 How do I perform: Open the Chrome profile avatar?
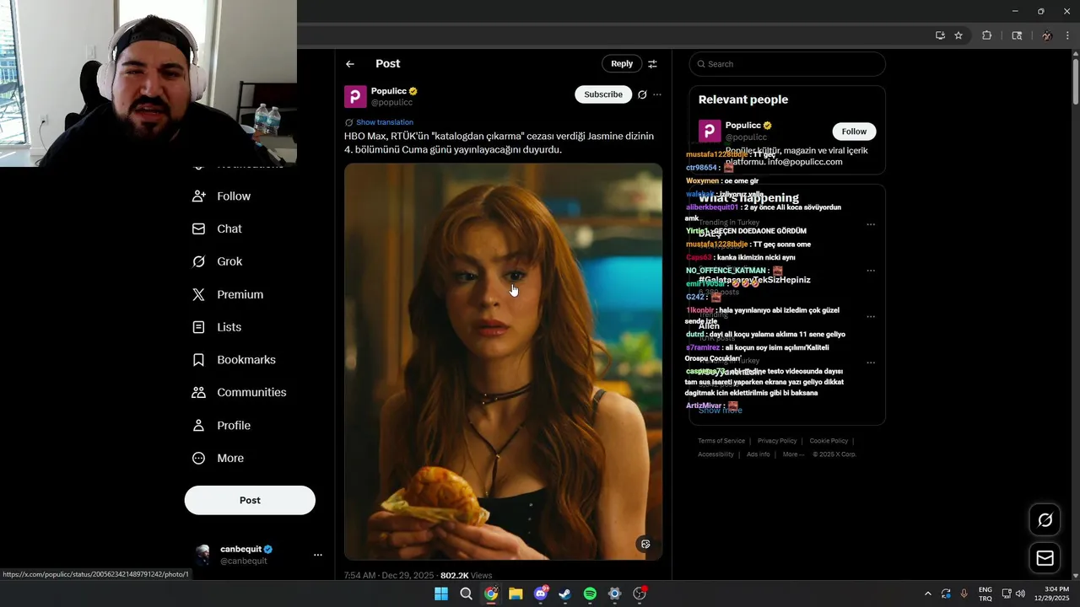pyautogui.click(x=1047, y=35)
